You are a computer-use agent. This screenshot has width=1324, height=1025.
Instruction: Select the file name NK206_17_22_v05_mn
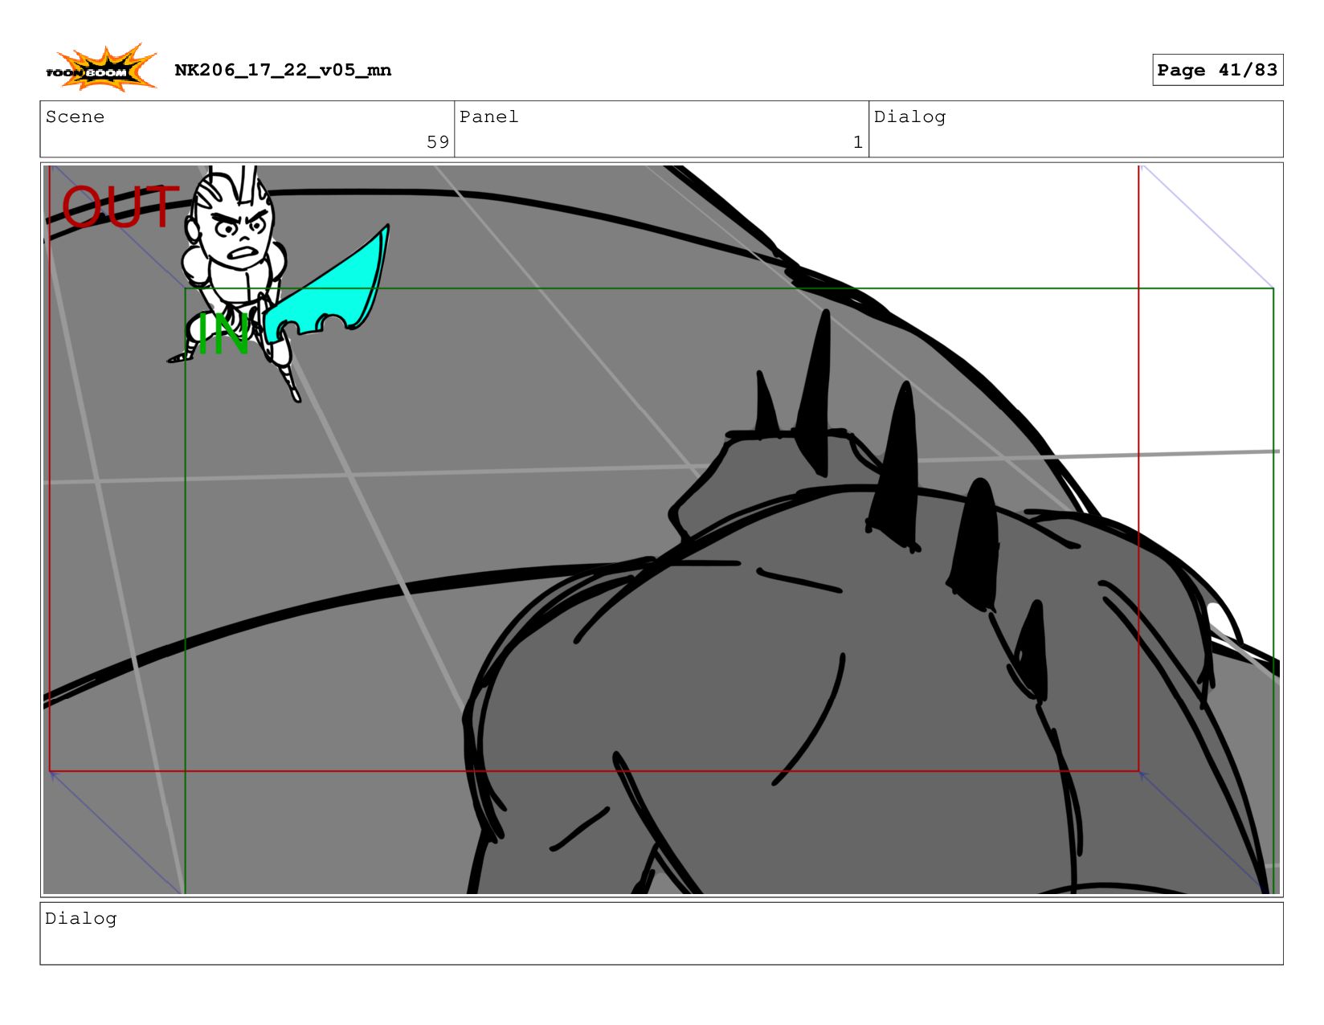(283, 70)
